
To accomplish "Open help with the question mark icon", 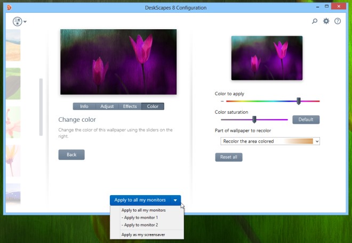I will [x=338, y=21].
